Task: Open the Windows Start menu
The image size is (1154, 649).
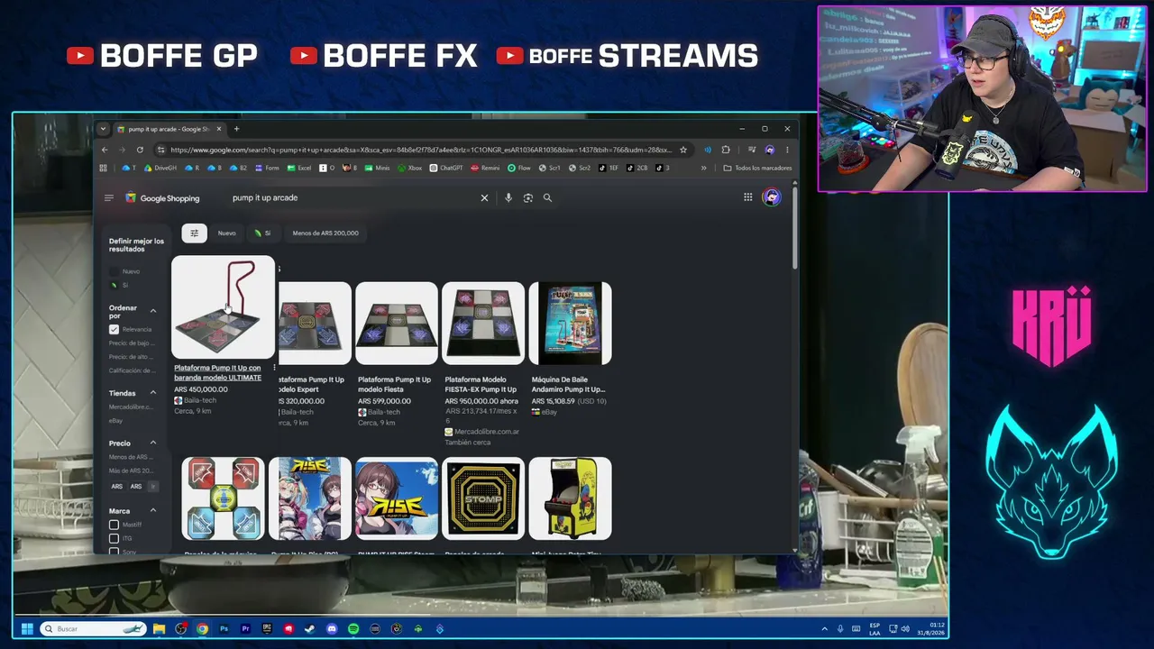Action: [27, 628]
